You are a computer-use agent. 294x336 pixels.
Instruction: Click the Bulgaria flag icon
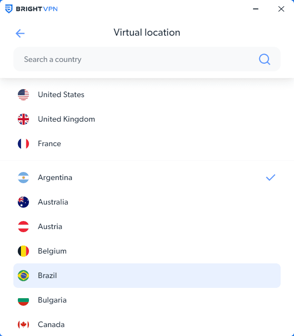point(23,300)
